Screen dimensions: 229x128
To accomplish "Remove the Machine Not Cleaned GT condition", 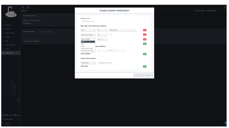I will (x=145, y=35).
